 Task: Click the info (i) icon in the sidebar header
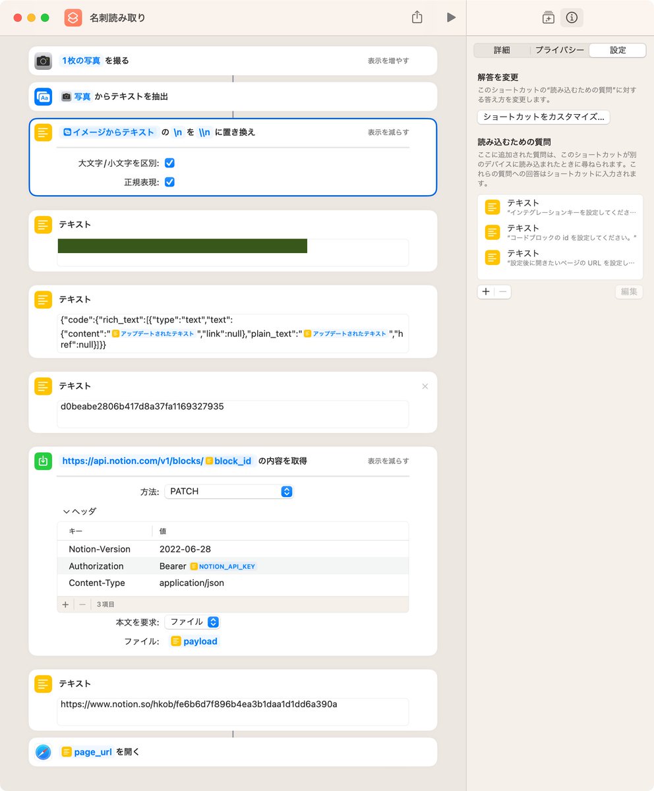[x=572, y=18]
